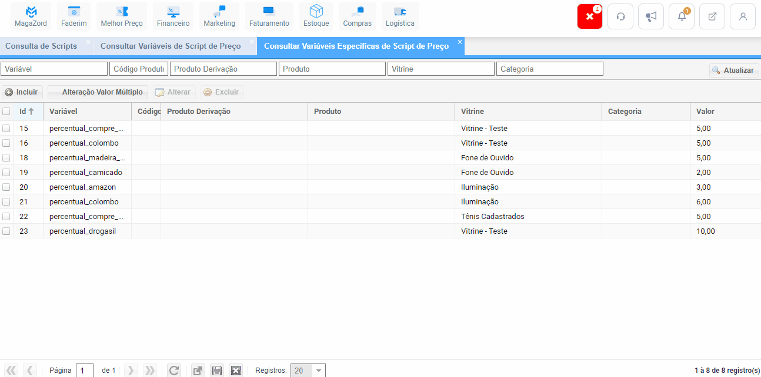
Task: Select the percentual_amazon cell
Action: pos(87,187)
